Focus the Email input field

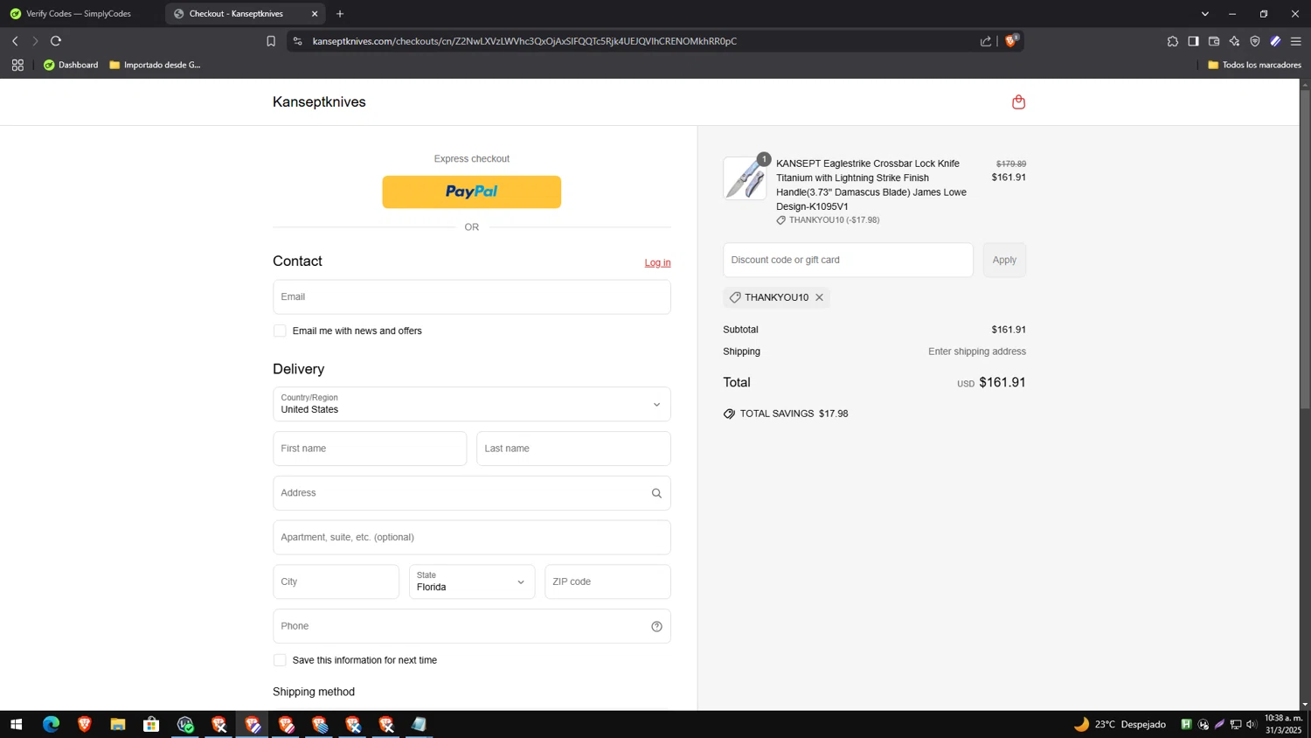pos(472,296)
